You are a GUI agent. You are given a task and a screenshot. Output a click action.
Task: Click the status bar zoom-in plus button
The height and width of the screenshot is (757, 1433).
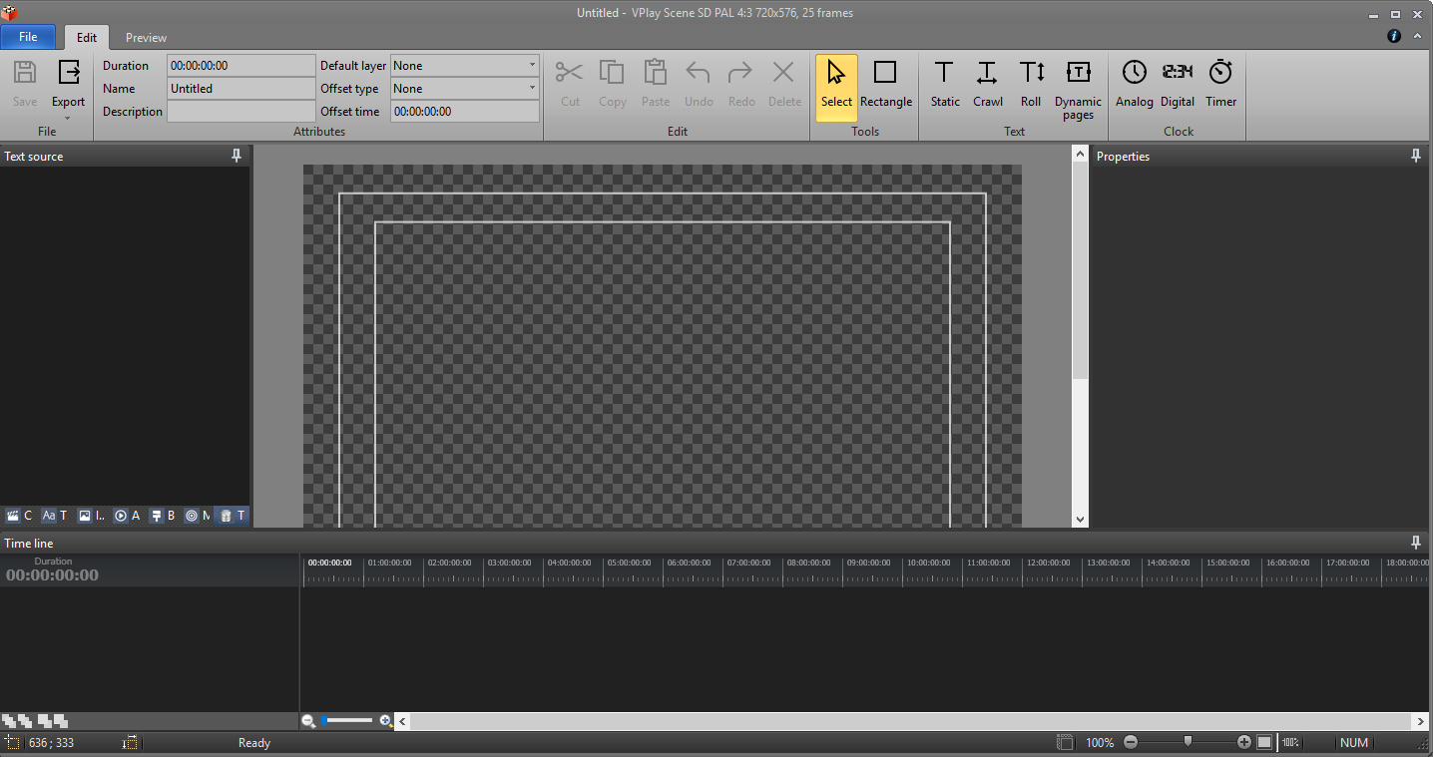[1244, 742]
